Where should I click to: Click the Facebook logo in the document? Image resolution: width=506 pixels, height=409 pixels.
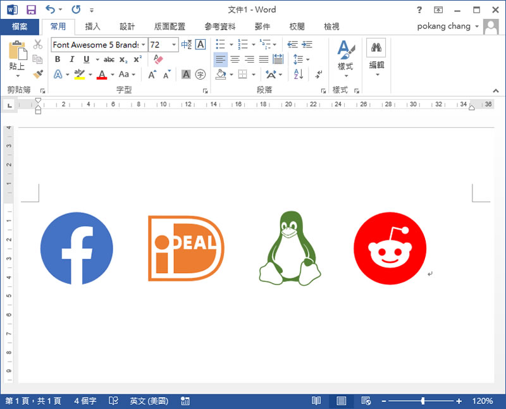[77, 248]
